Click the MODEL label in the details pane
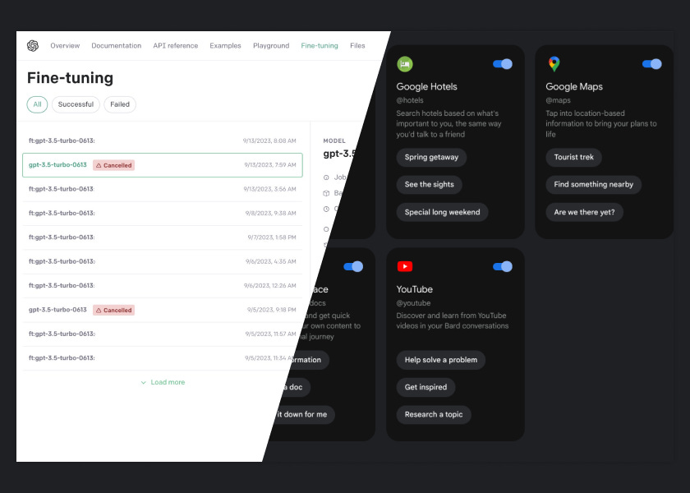690x493 pixels. 334,141
